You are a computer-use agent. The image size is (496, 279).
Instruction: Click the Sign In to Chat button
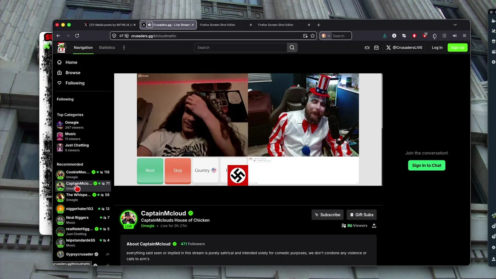[x=427, y=165]
